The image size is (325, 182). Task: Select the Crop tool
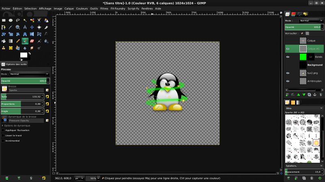[x=46, y=27]
